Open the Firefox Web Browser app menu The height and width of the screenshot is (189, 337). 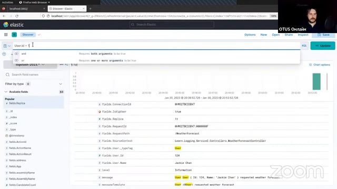pyautogui.click(x=34, y=2)
